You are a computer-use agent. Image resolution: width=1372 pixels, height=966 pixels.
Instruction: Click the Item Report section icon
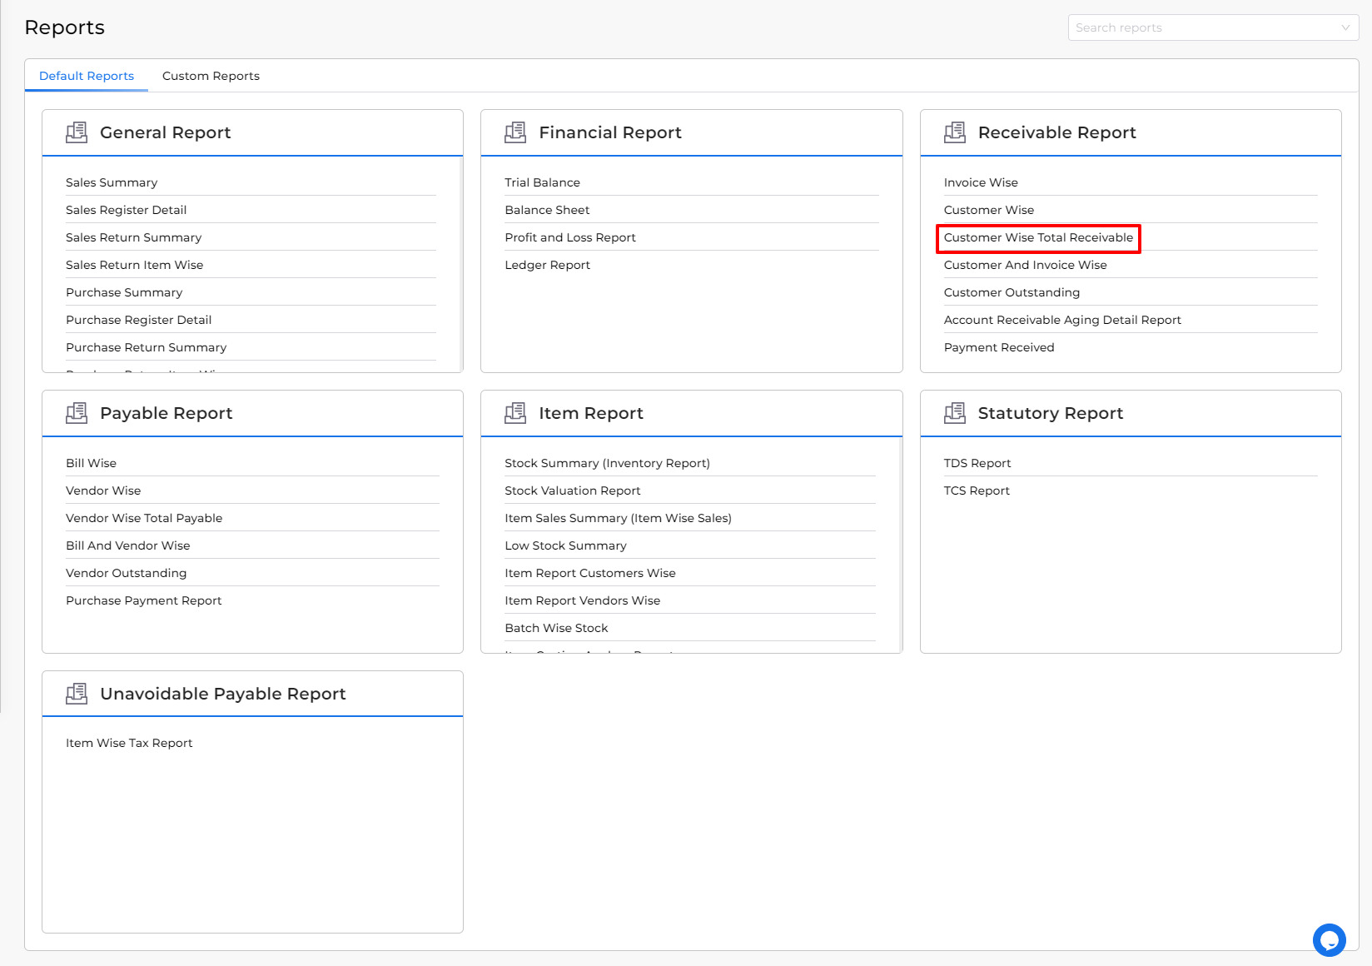[x=516, y=412]
